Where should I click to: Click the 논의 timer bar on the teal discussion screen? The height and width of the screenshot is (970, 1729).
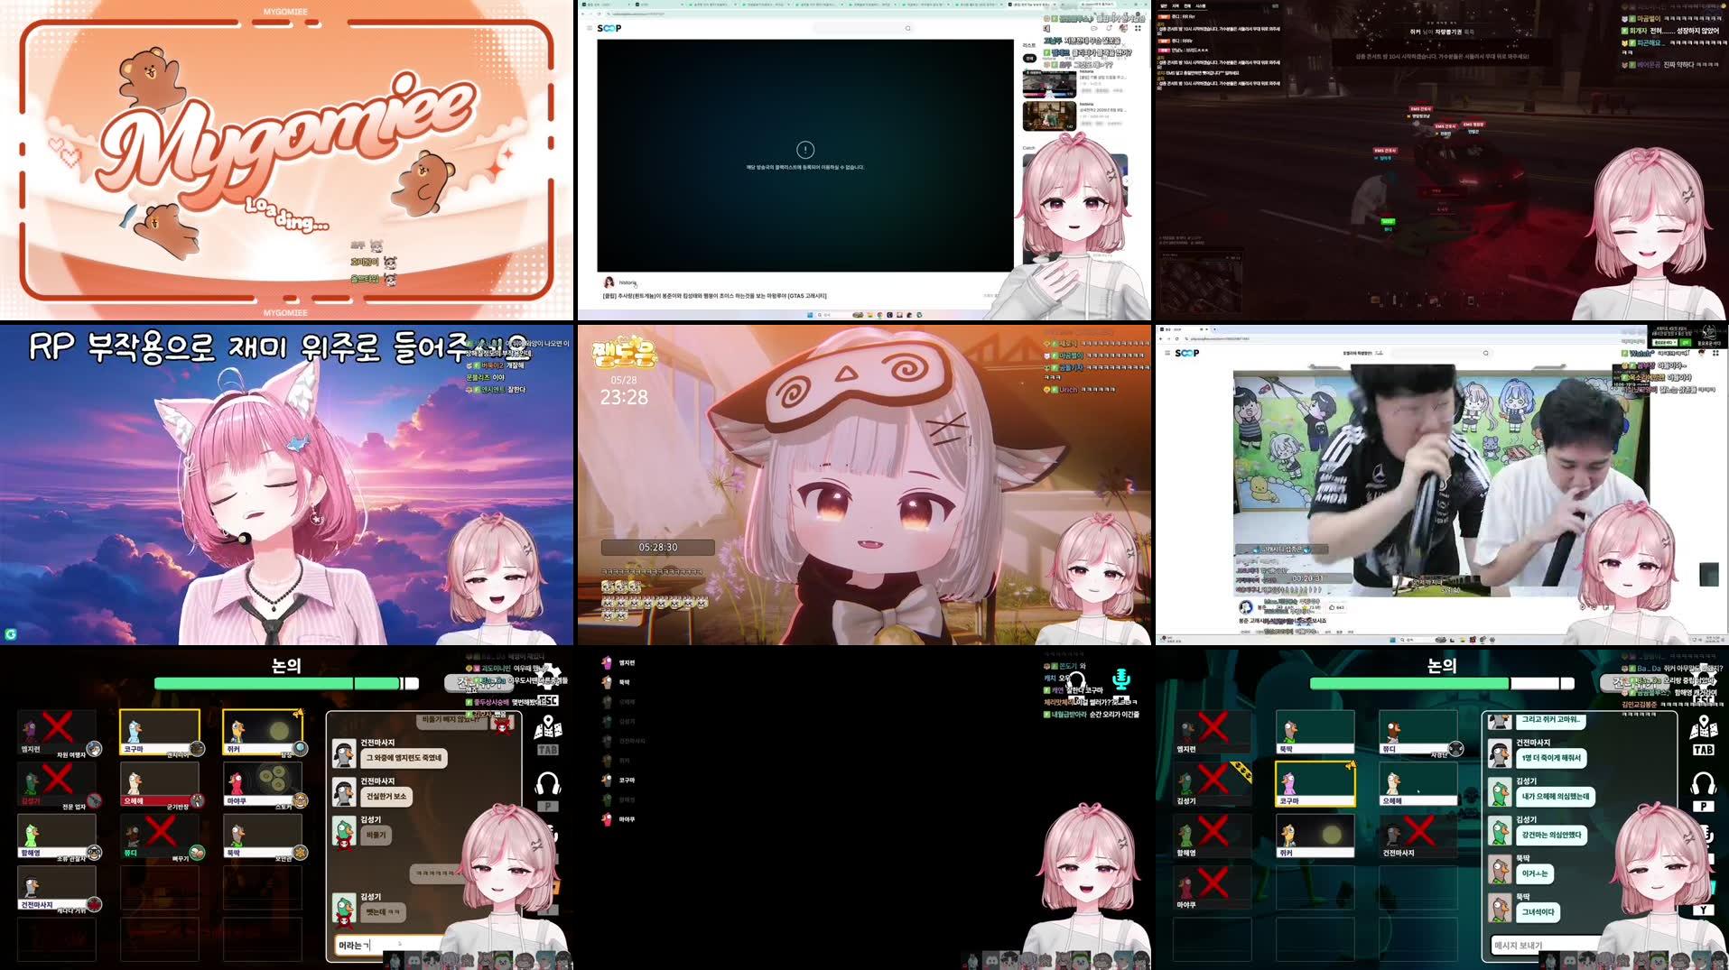[x=1442, y=683]
